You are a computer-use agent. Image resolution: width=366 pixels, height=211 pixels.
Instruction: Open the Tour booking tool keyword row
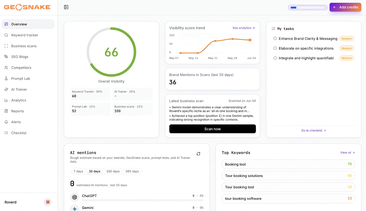[288, 187]
